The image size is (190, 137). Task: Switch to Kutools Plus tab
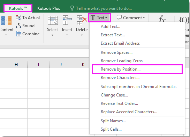[x=48, y=8]
